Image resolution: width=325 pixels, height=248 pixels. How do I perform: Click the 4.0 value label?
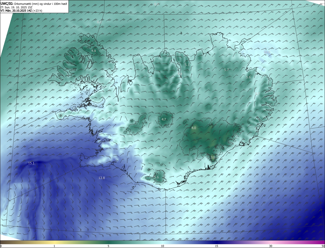pos(194,128)
